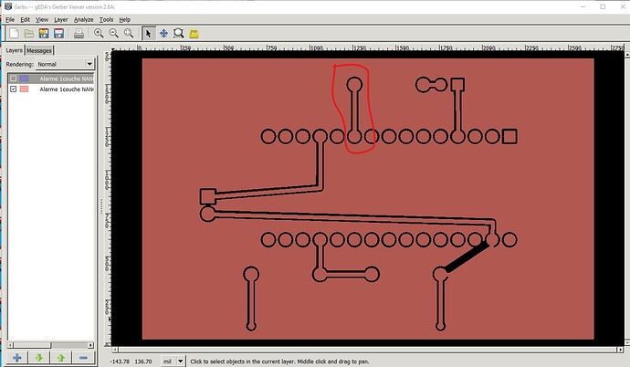Image resolution: width=630 pixels, height=367 pixels.
Task: Click the New project icon
Action: coord(14,34)
